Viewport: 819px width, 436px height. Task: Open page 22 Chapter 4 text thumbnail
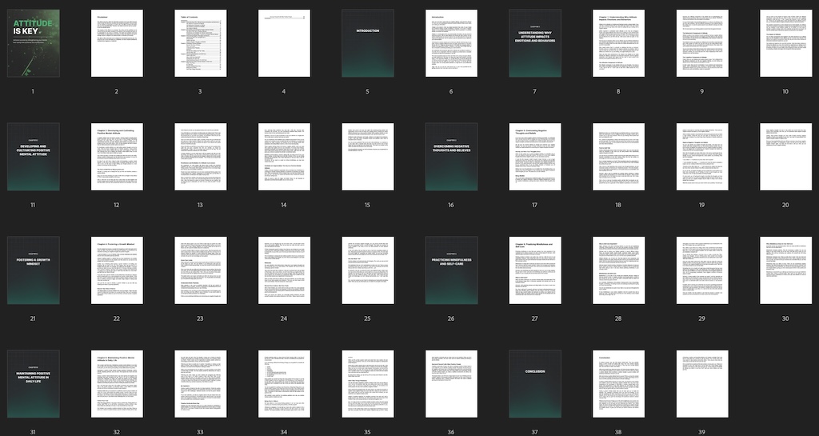point(117,270)
